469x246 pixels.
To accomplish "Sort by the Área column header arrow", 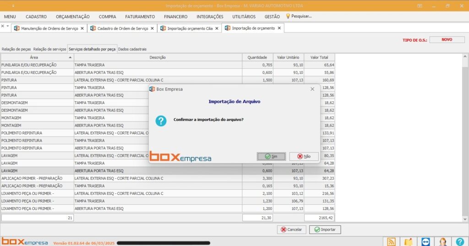I will pos(70,57).
